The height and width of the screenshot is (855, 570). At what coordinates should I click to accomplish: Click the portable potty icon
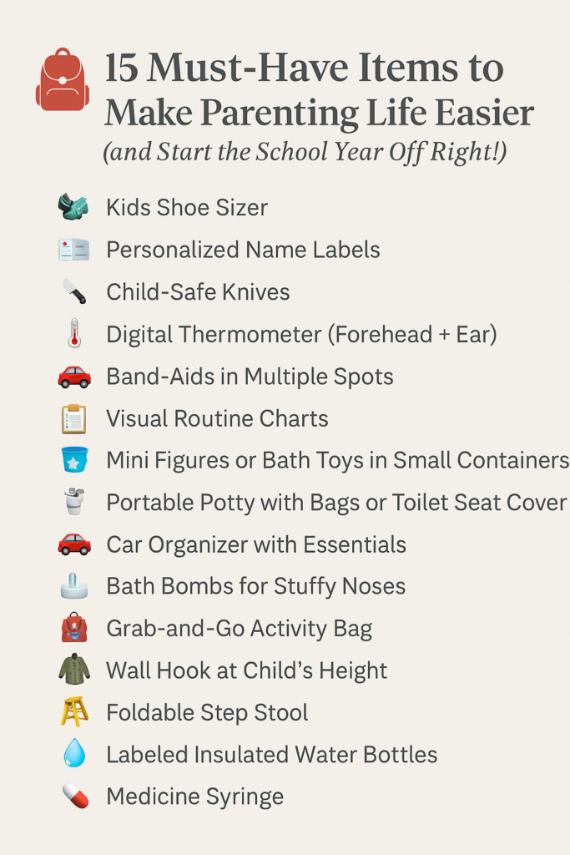(x=73, y=503)
